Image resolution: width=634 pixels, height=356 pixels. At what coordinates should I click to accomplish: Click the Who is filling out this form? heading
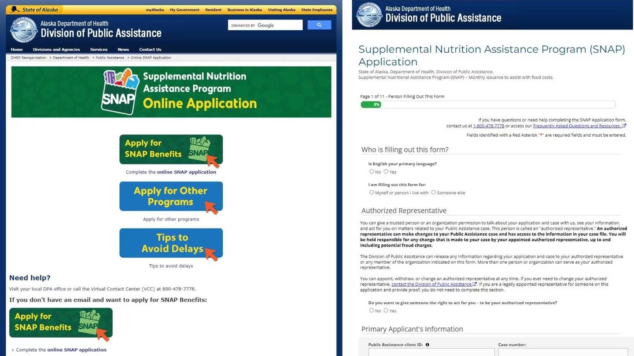[x=405, y=150]
